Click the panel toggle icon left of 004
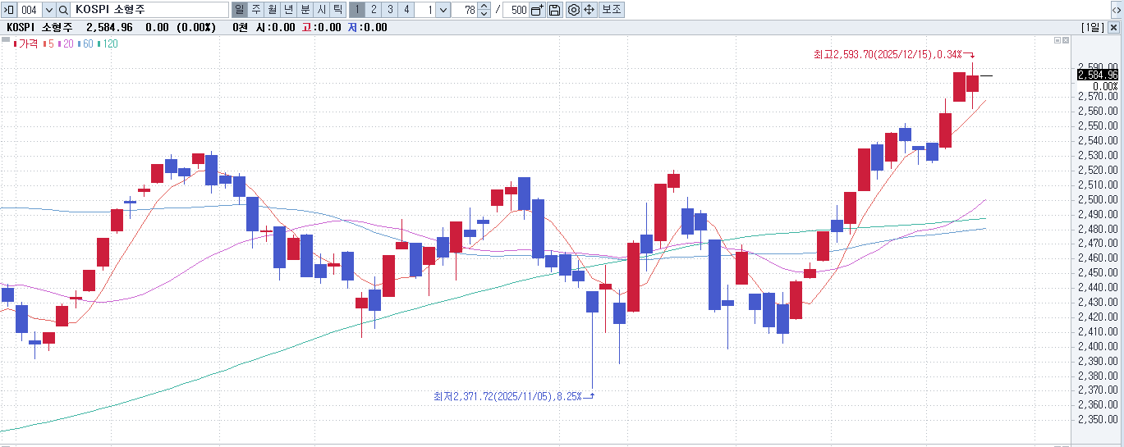This screenshot has height=447, width=1124. 10,10
